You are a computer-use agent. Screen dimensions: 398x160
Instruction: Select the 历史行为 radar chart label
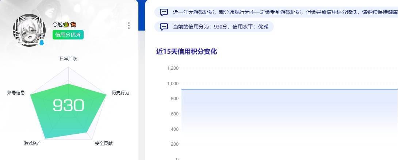pyautogui.click(x=120, y=93)
